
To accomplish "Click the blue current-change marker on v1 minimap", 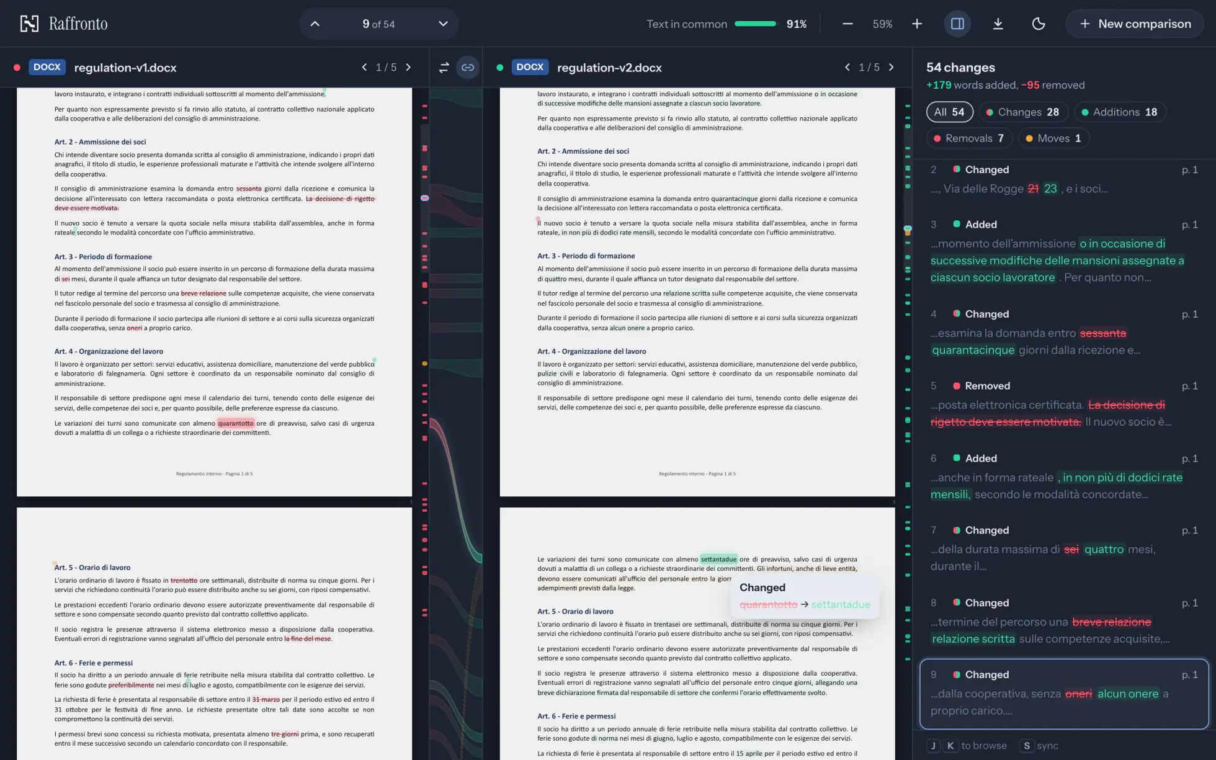I will pyautogui.click(x=424, y=198).
